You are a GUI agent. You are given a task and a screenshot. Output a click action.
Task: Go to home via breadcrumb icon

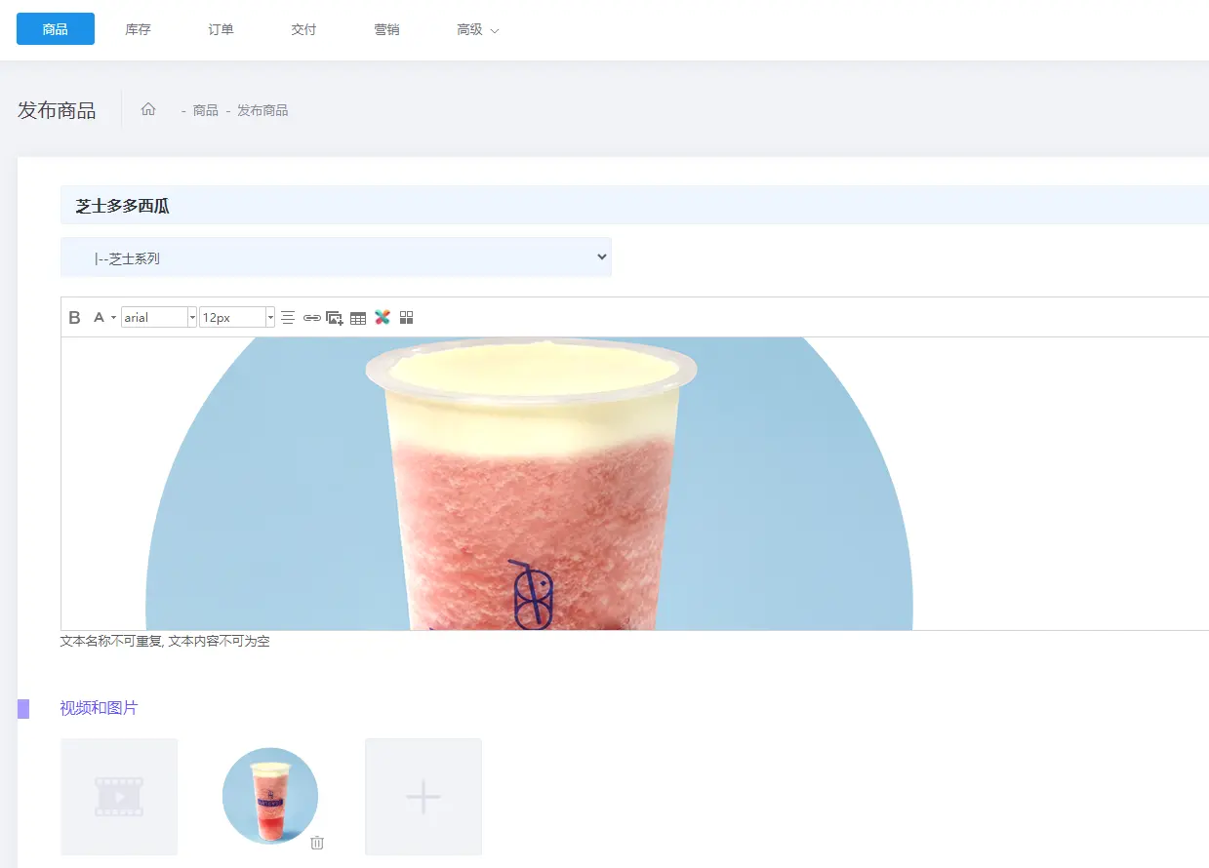[148, 109]
